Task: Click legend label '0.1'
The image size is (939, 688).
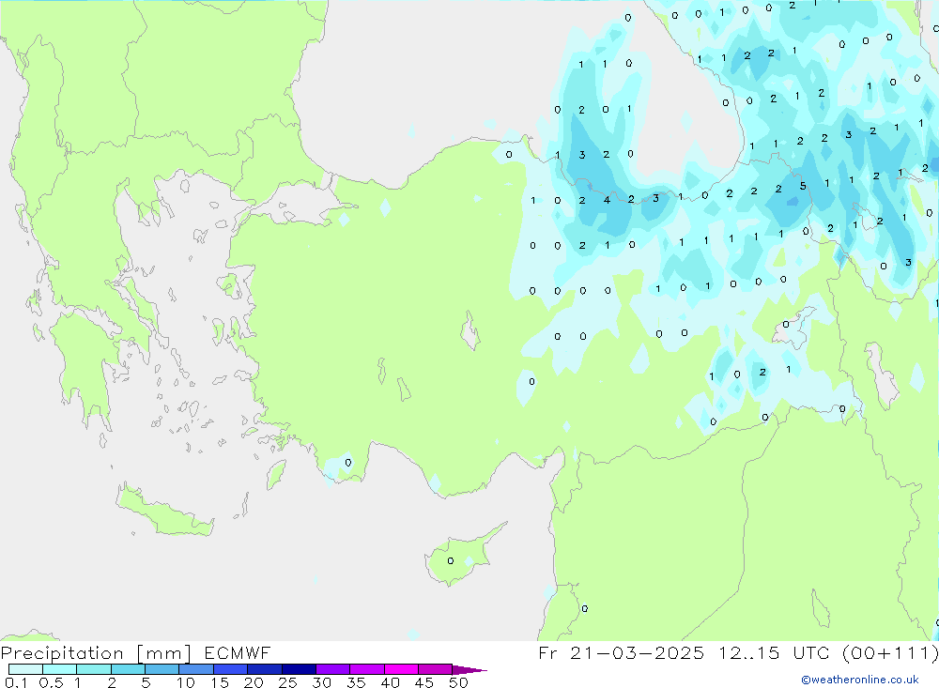Action: point(16,682)
